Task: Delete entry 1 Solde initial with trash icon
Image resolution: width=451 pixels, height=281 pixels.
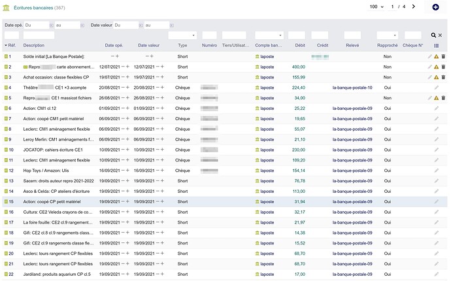Action: 443,56
